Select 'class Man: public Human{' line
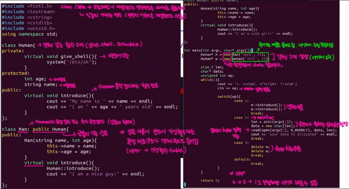This screenshot has height=189, width=349. coord(35,129)
